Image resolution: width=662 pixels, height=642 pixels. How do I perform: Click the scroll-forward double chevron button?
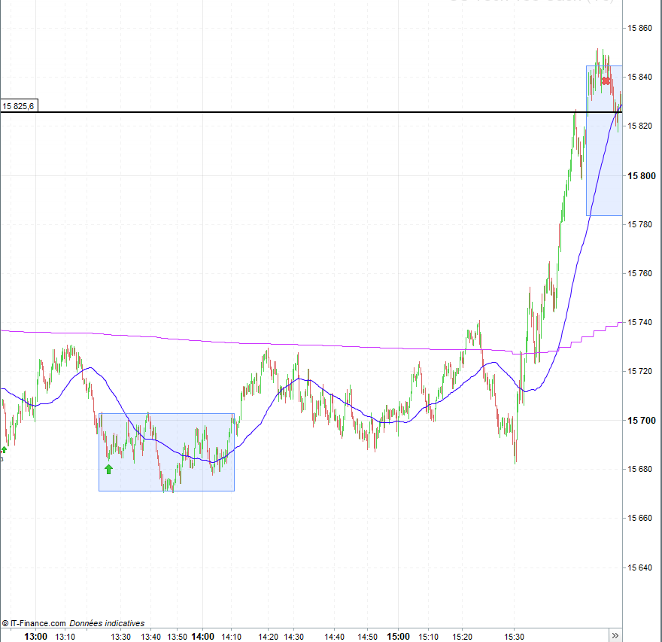click(x=615, y=636)
